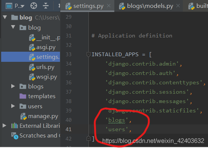Open wsgi.py in the project tree
The height and width of the screenshot is (148, 208).
[43, 77]
